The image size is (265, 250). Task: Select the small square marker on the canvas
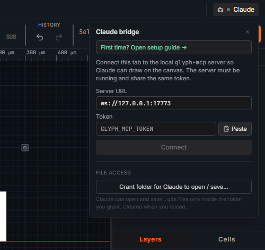[25, 148]
